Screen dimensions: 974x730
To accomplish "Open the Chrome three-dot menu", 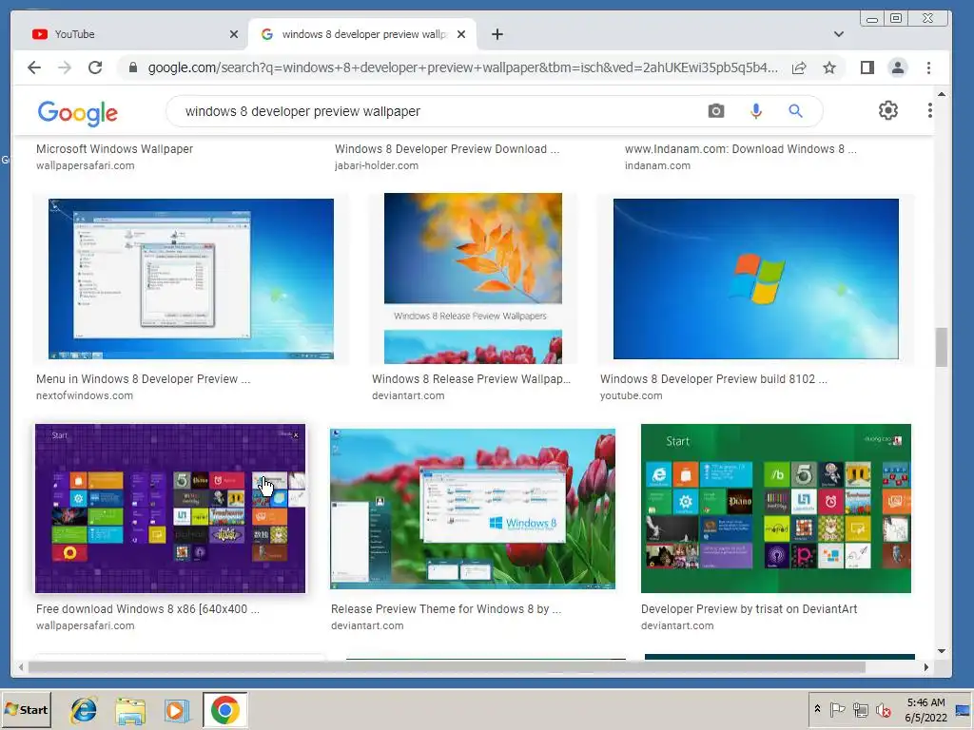I will tap(928, 67).
